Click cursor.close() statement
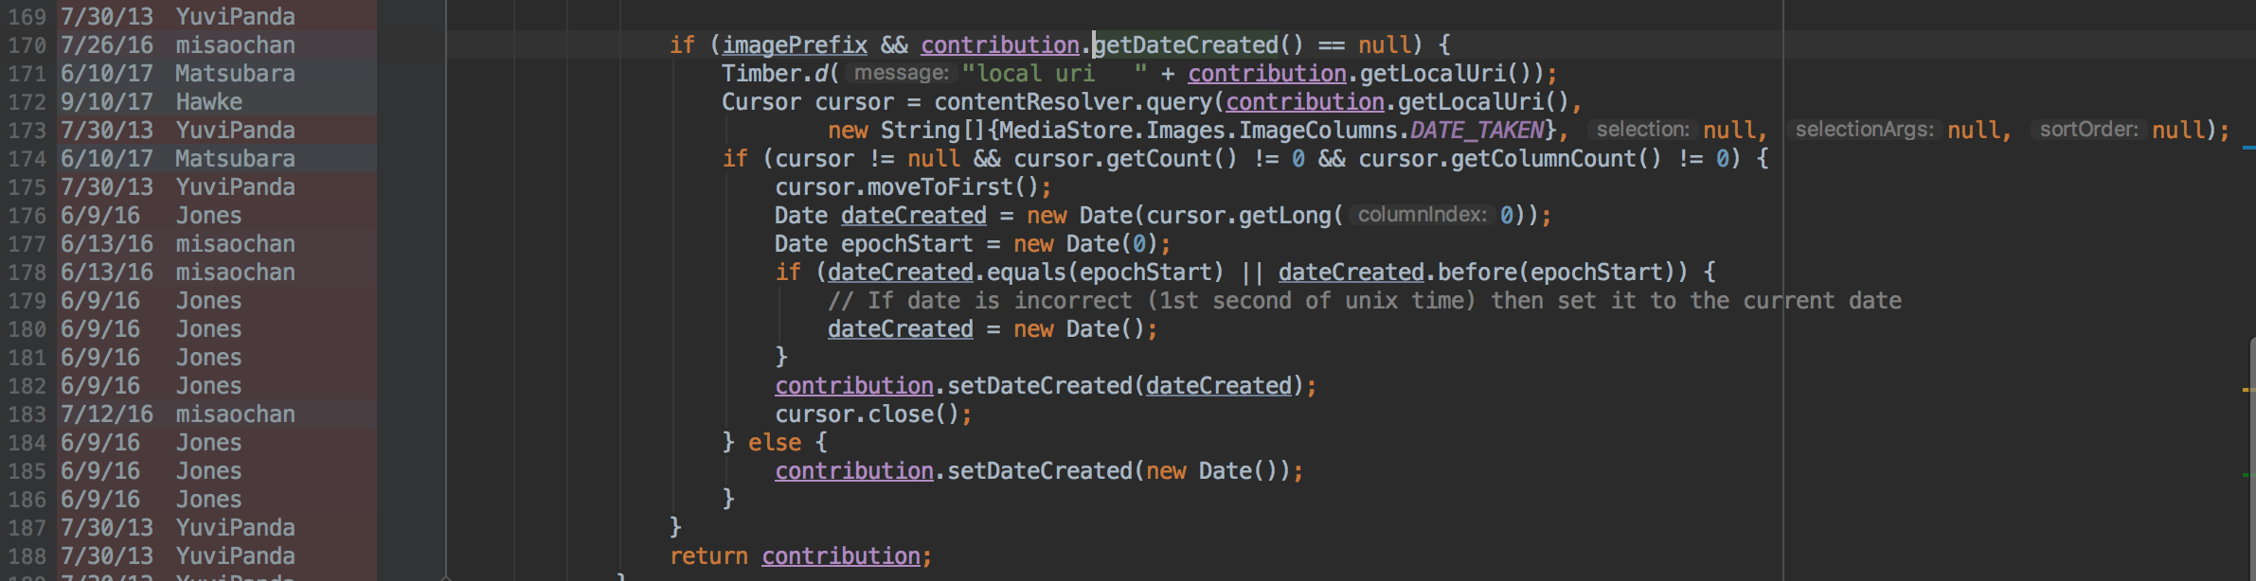Screen dimensions: 2256x581 (x=873, y=414)
